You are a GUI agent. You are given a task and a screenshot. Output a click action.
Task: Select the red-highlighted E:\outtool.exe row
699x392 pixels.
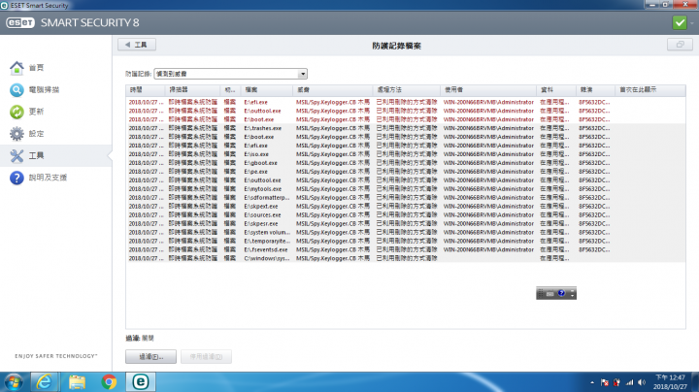406,111
